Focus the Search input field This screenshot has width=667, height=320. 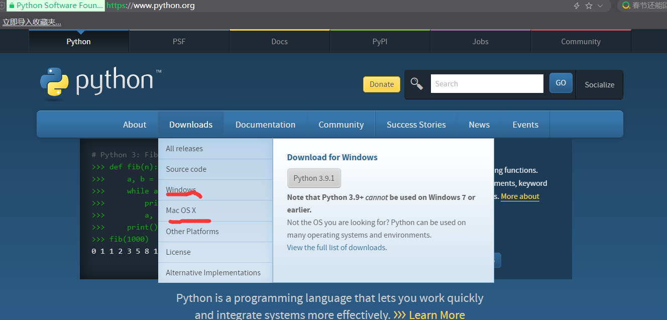click(487, 83)
